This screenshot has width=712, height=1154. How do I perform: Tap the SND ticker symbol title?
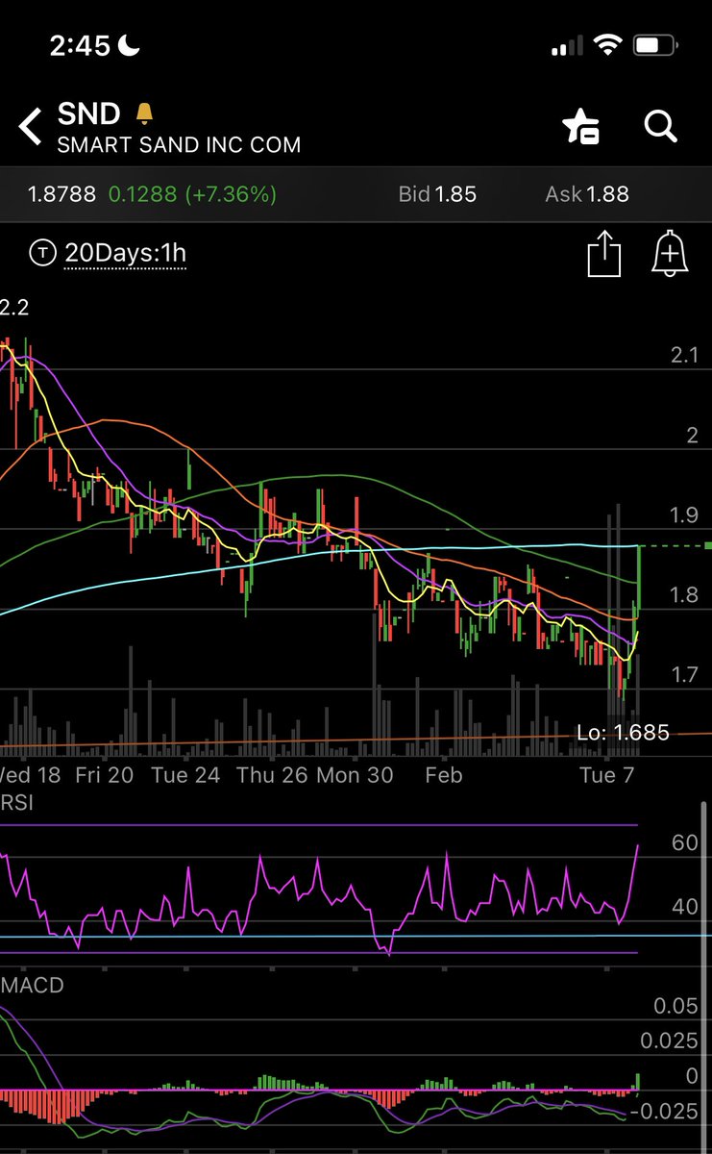coord(89,113)
